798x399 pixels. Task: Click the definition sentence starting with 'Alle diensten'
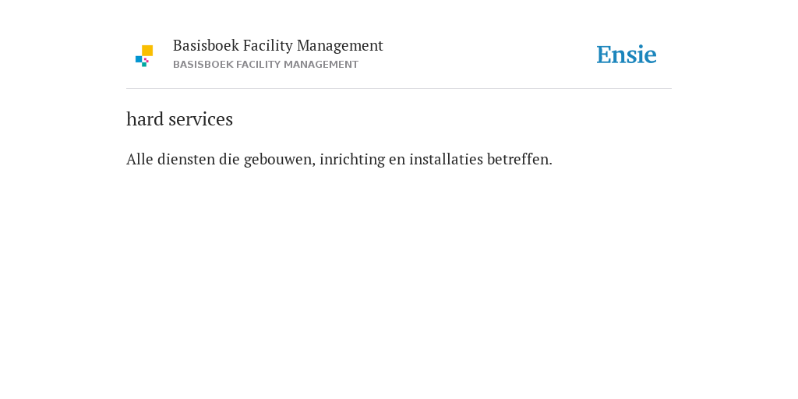coord(340,159)
